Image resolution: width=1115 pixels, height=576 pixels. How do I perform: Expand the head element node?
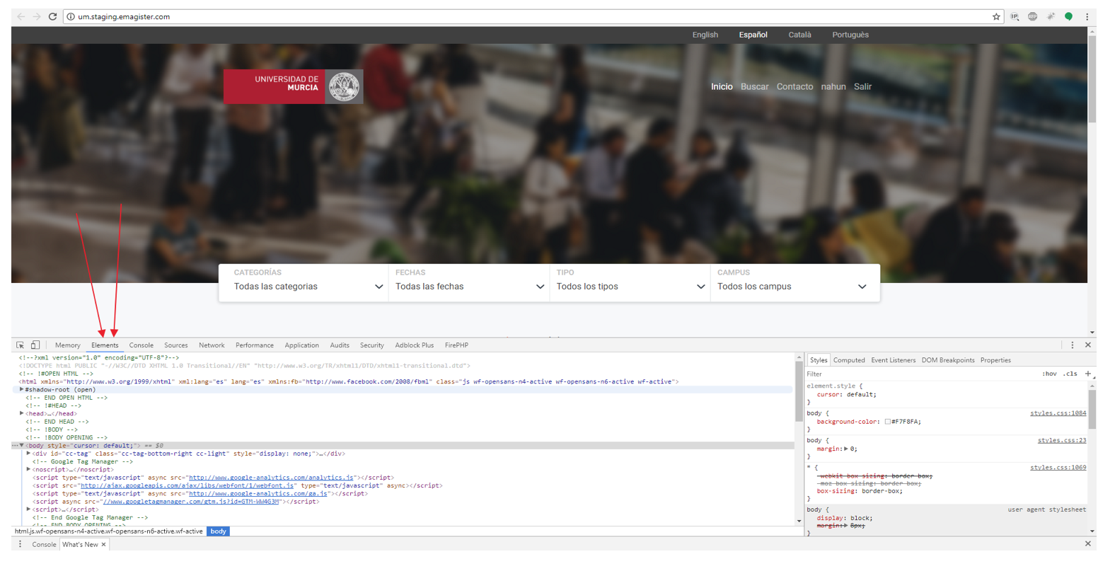[x=22, y=413]
